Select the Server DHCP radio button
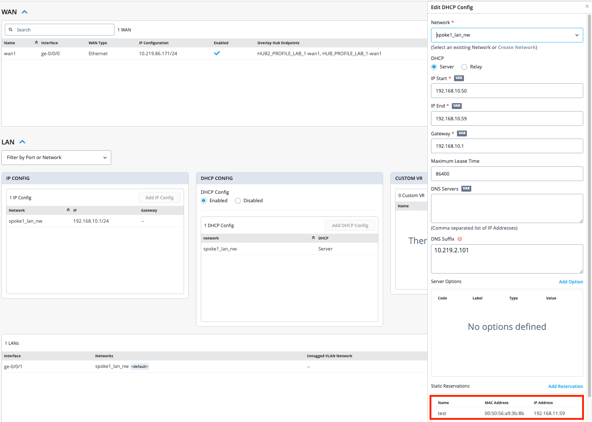 (434, 67)
